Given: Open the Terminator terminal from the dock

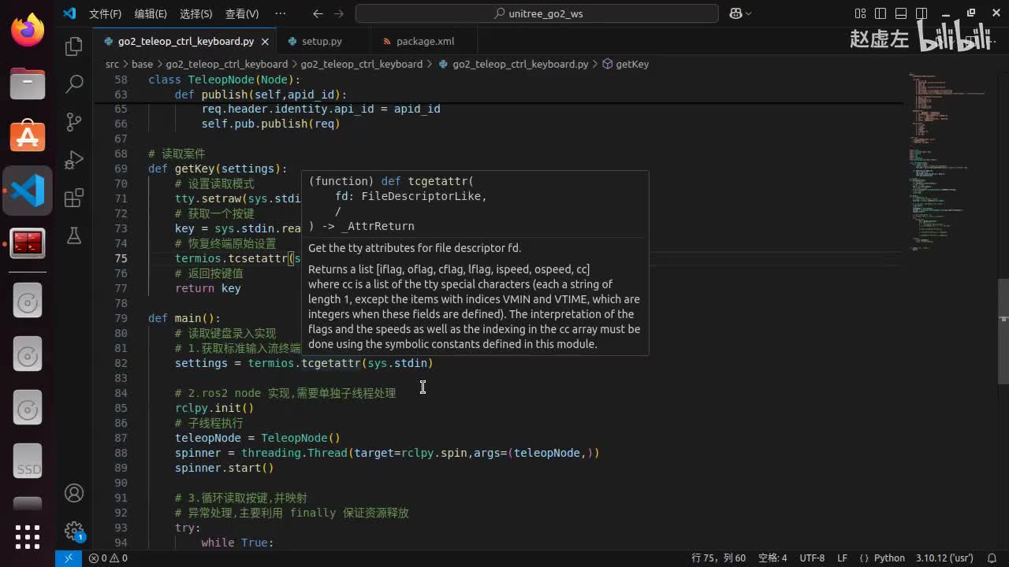Looking at the screenshot, I should coord(28,243).
